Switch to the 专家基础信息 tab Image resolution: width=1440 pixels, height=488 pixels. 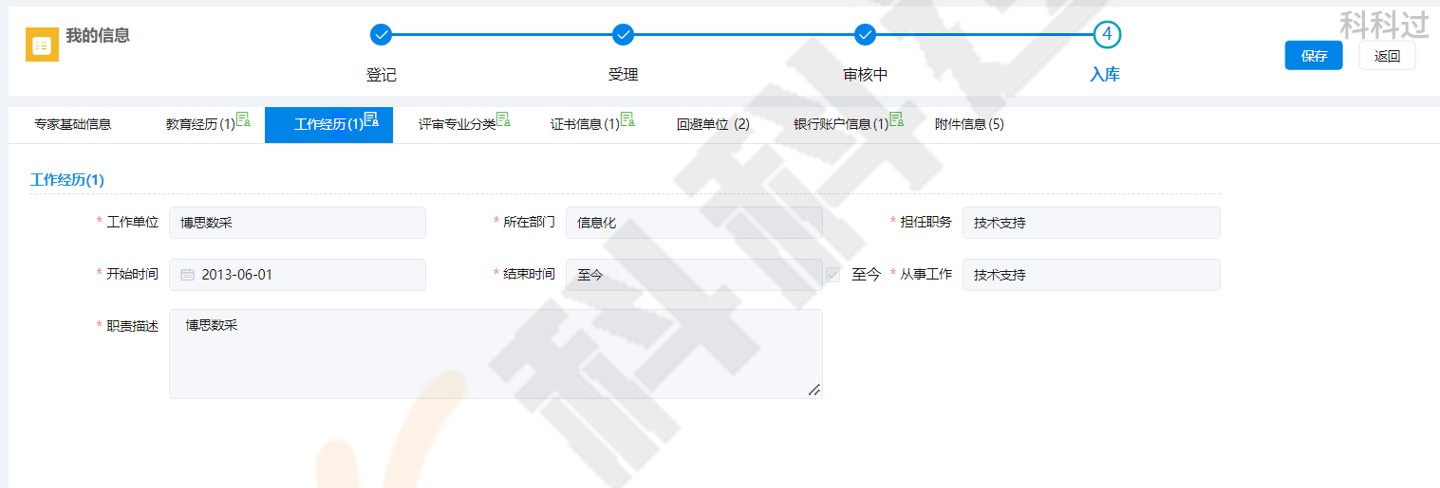pyautogui.click(x=72, y=124)
